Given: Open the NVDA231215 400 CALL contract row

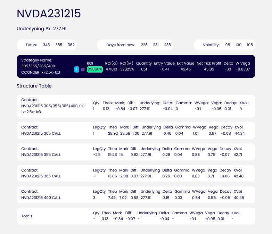Looking at the screenshot, I should click(41, 198).
